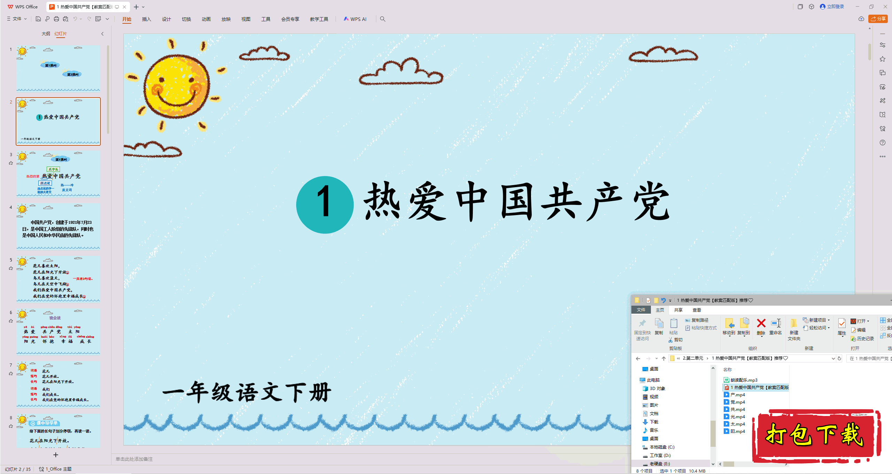Screen dimensions: 892x474
Task: Click the T-shirt skin side icon
Action: (x=882, y=129)
